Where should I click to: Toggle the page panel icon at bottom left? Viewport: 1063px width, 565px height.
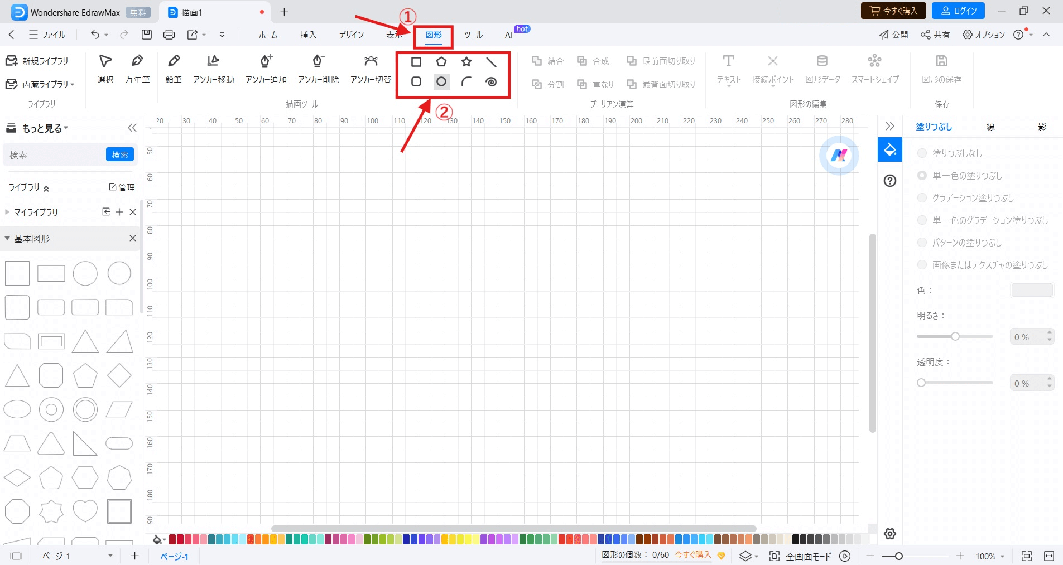[17, 556]
